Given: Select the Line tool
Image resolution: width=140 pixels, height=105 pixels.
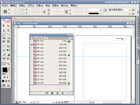Looking at the screenshot, I should (x=8, y=34).
